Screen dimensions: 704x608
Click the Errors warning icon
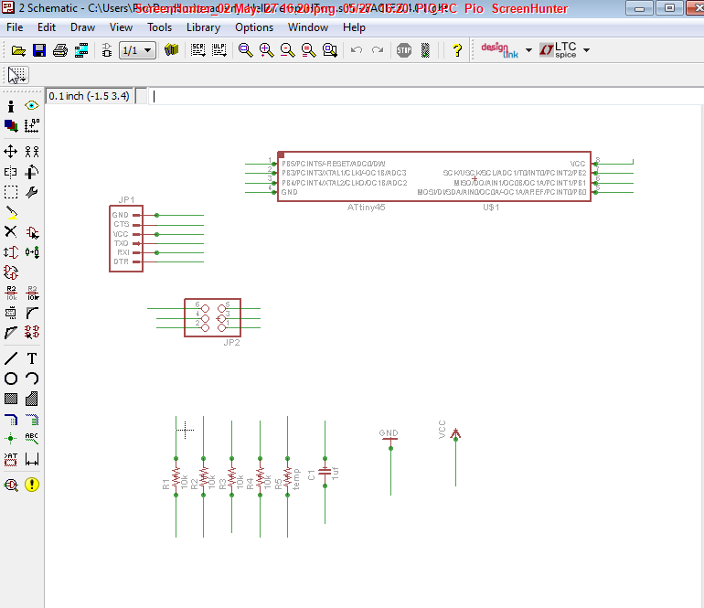point(32,485)
